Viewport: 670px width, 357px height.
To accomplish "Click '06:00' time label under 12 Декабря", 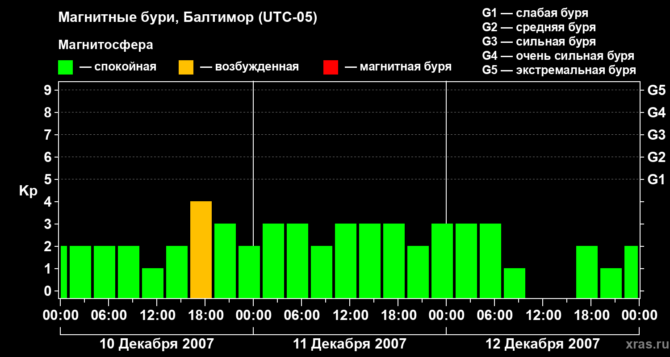I will point(494,315).
